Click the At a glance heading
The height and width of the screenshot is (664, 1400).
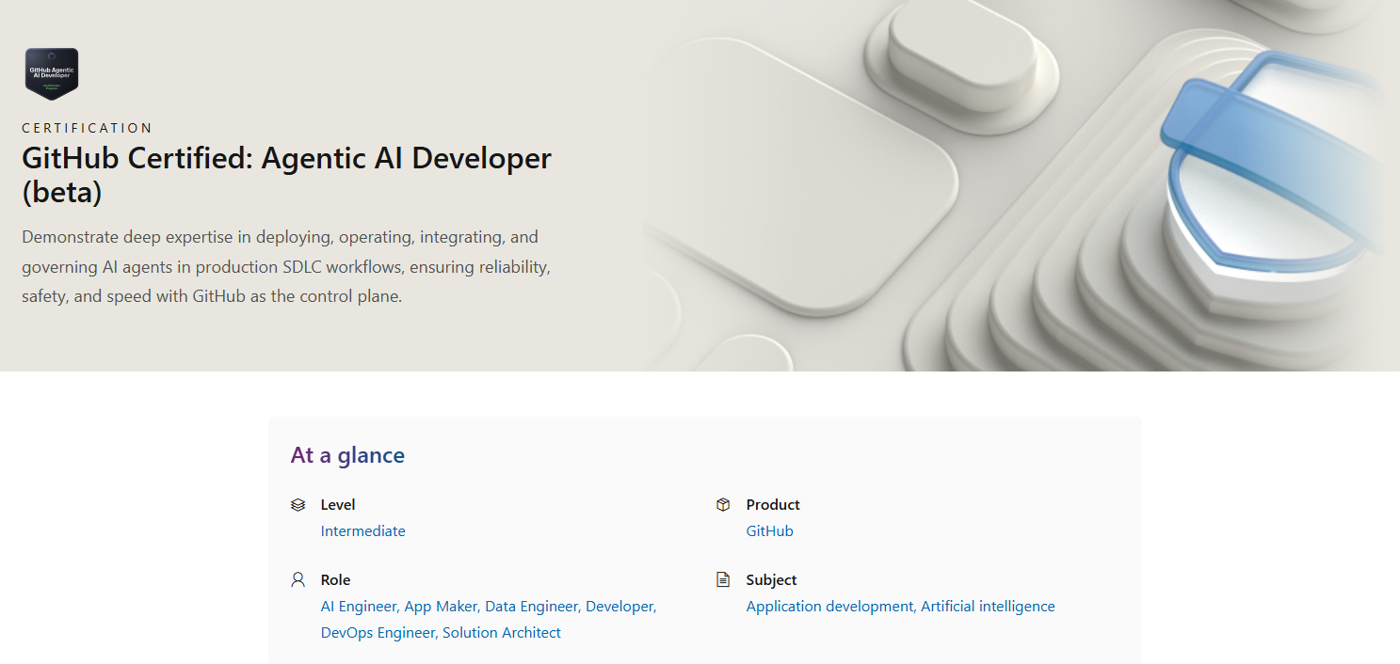[347, 455]
